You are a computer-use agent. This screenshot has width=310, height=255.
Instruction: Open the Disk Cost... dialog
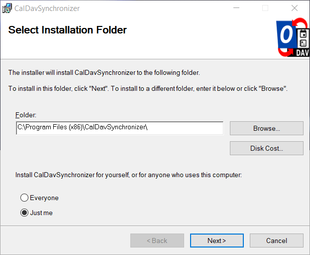(266, 148)
